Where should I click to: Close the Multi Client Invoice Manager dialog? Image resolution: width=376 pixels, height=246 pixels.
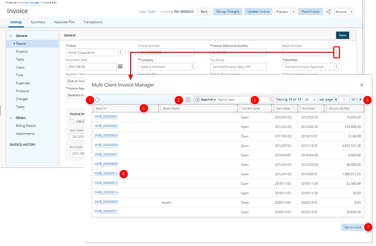(x=362, y=85)
